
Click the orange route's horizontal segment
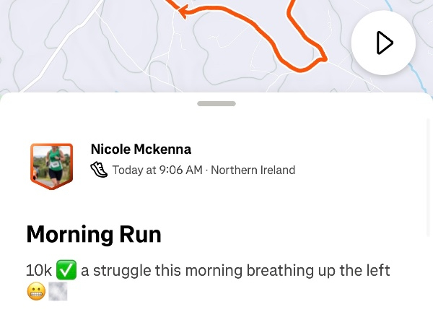pos(224,11)
